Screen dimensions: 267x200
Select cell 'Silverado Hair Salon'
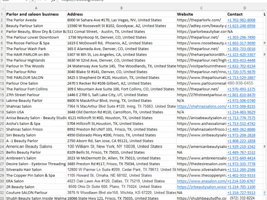tap(36, 170)
